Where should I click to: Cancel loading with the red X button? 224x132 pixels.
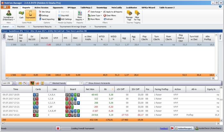click(x=58, y=128)
